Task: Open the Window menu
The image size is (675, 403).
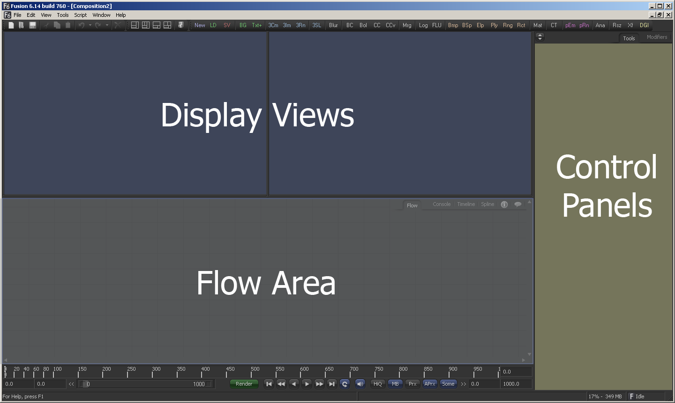Action: click(101, 15)
